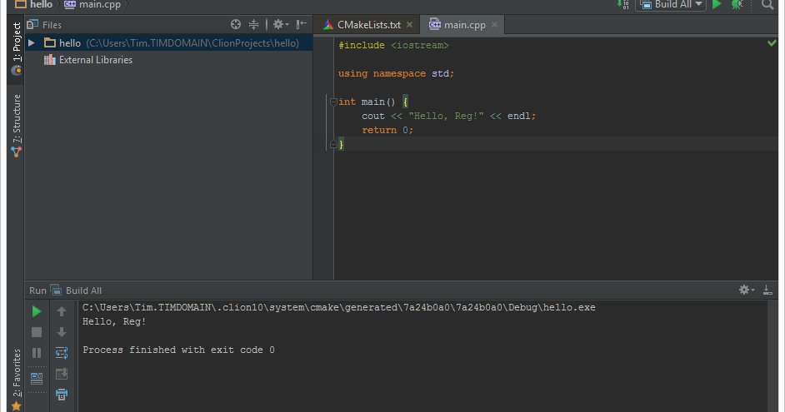Image resolution: width=785 pixels, height=412 pixels.
Task: Run the program with the top green play icon
Action: point(717,4)
